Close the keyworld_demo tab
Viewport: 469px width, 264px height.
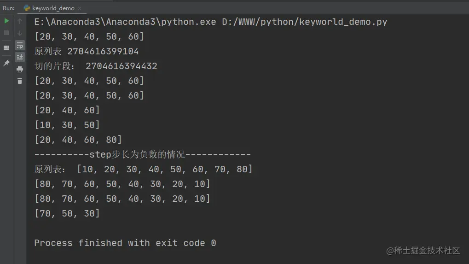tap(79, 8)
